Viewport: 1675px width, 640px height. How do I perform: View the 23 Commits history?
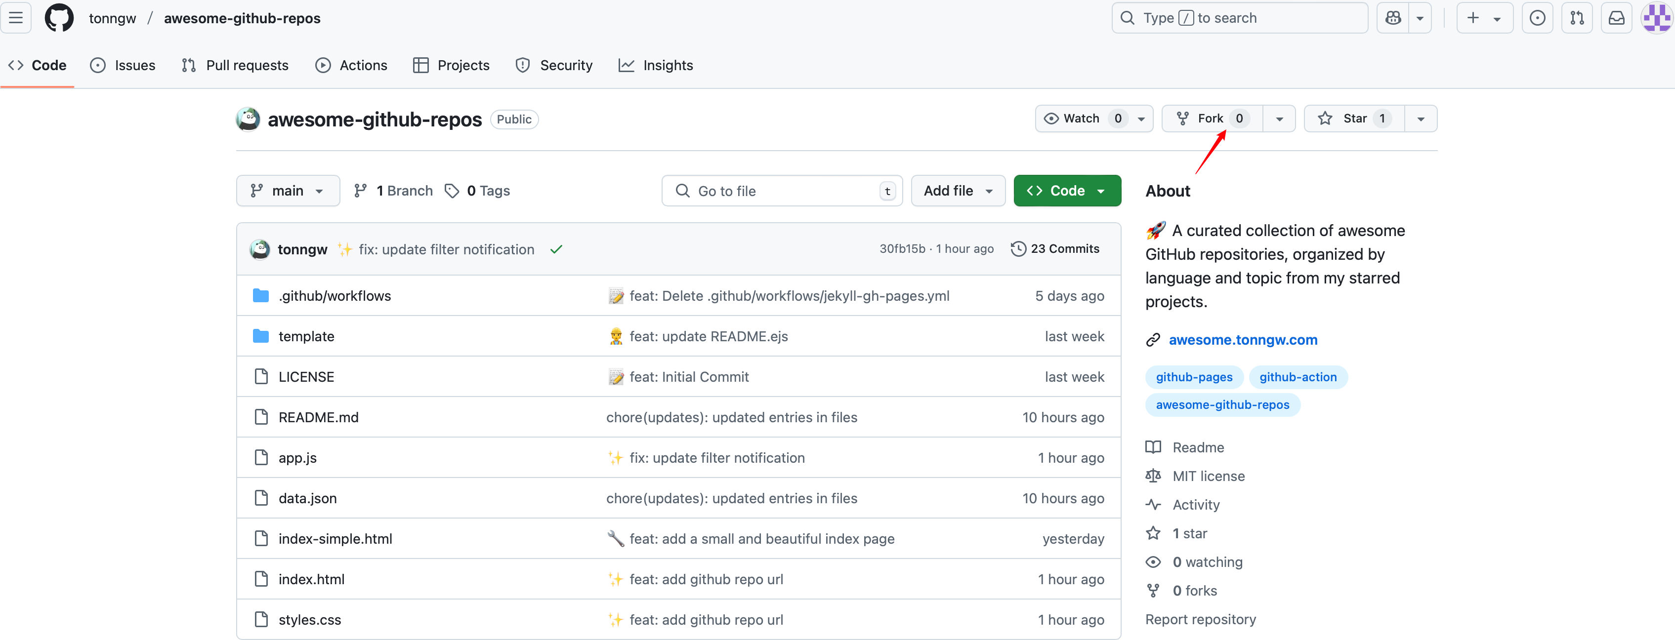click(x=1055, y=248)
